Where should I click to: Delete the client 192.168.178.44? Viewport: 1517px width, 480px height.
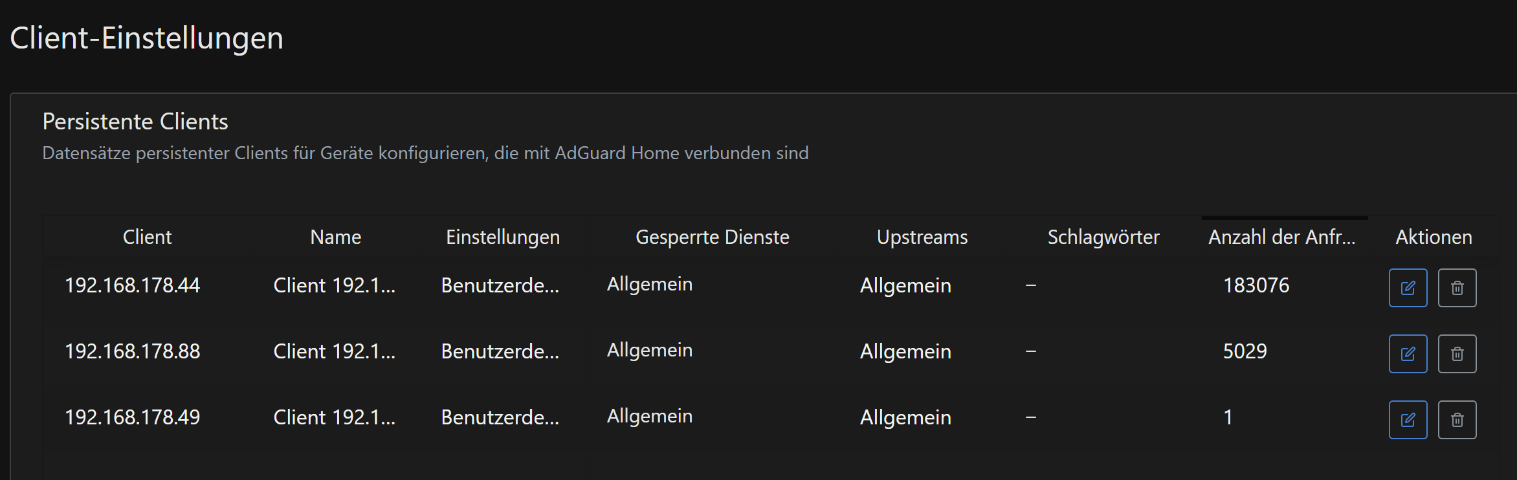pos(1457,288)
